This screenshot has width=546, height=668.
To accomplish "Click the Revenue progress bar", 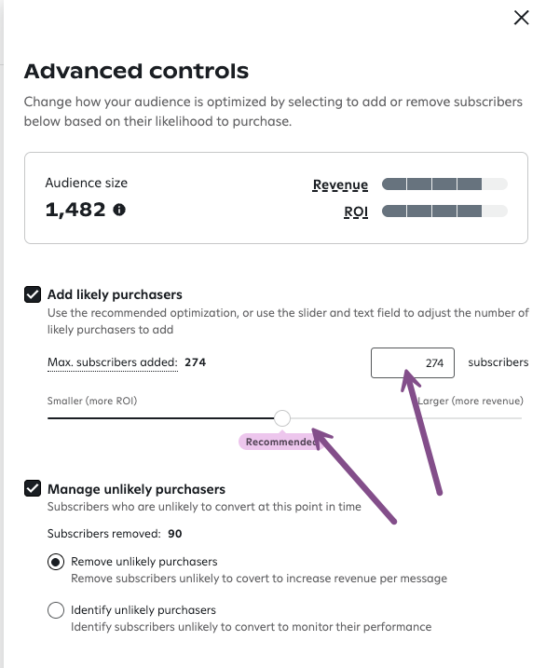I will pyautogui.click(x=444, y=184).
